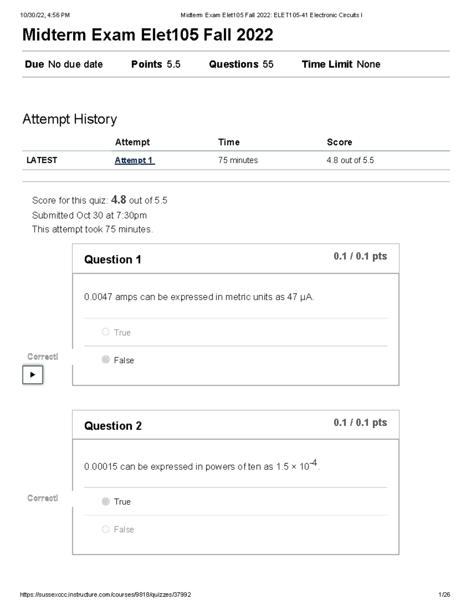Select the True radio button in Question 2

coord(105,501)
